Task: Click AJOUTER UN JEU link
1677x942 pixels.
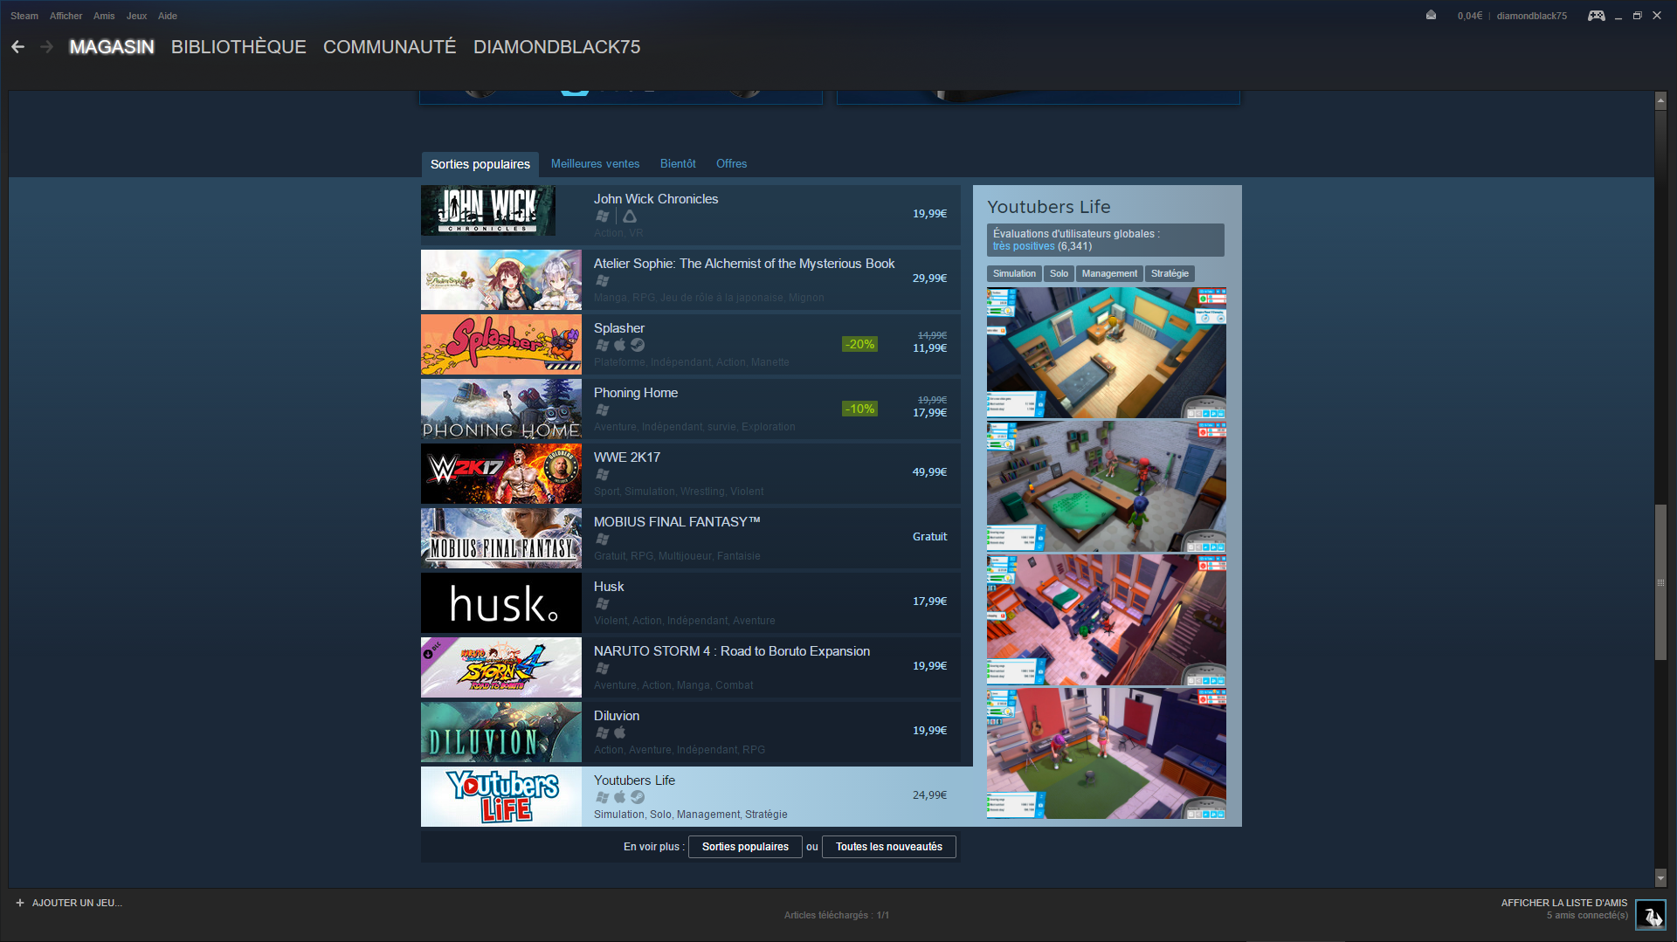Action: tap(77, 903)
